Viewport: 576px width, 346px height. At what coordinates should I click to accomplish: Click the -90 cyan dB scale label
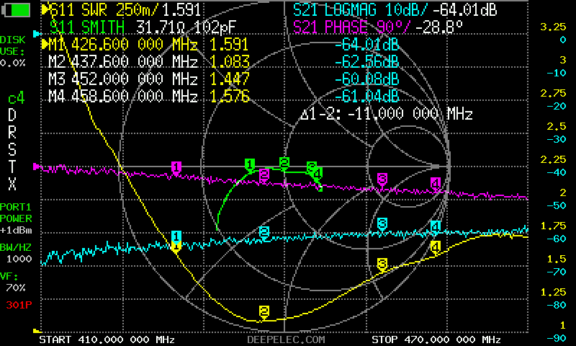(x=556, y=338)
